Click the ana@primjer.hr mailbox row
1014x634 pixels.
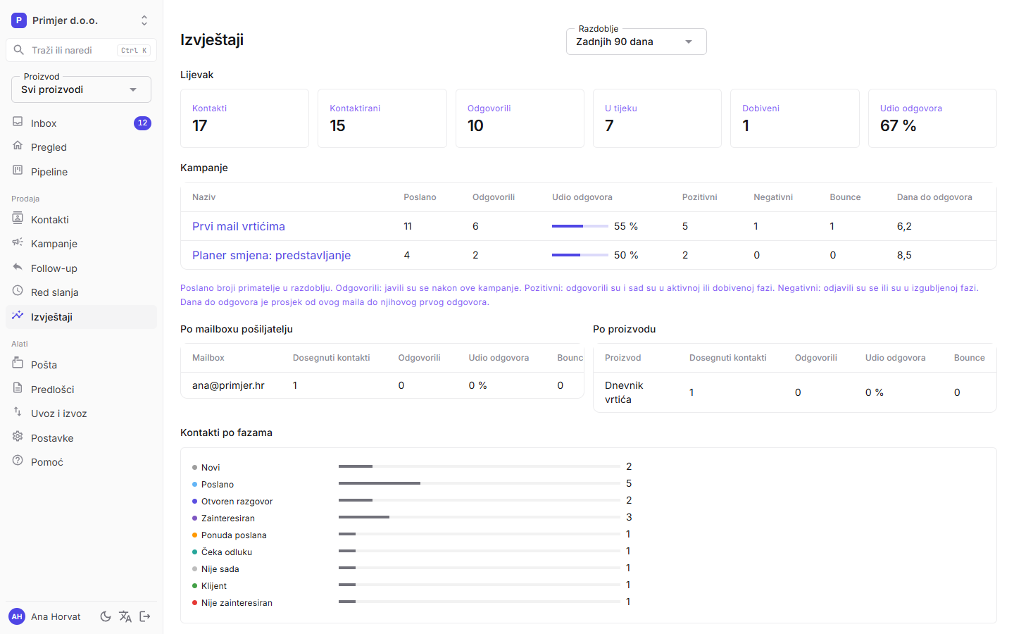coord(382,385)
